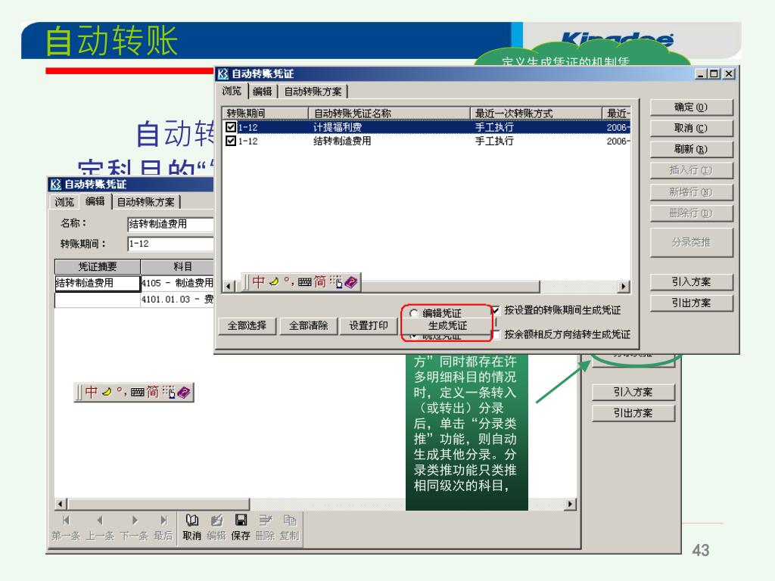Screen dimensions: 775x581
Task: Select the 编辑凭证 radio button
Action: 414,312
